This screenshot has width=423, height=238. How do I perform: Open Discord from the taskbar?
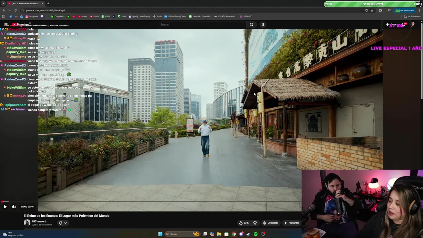pyautogui.click(x=241, y=234)
